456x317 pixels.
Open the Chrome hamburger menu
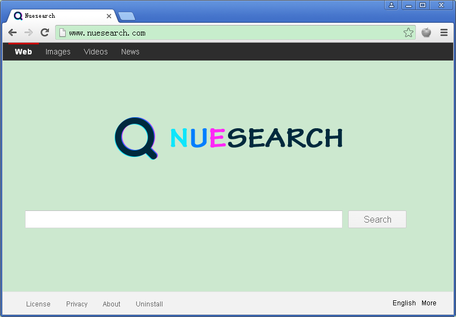tap(444, 33)
